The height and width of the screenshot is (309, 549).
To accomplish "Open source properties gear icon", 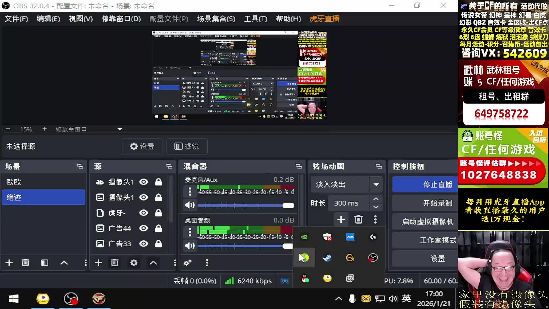I will point(134,263).
